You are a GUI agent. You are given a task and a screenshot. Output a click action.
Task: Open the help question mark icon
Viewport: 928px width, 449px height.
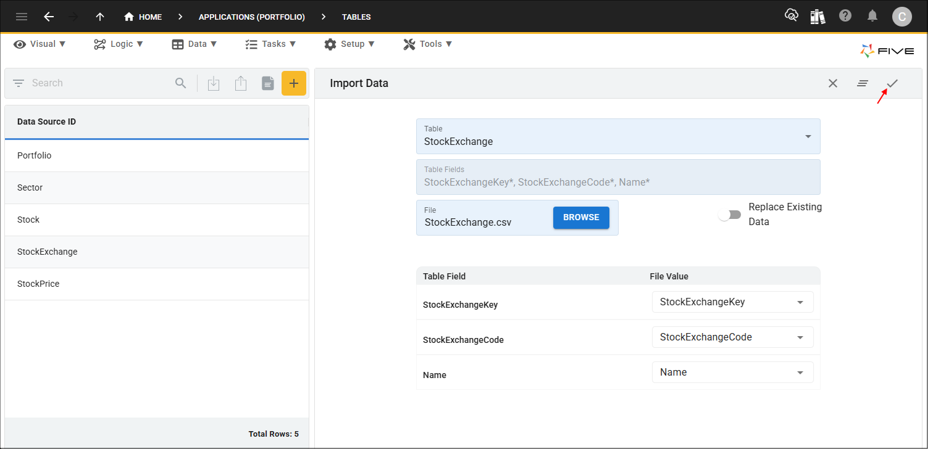(x=845, y=16)
